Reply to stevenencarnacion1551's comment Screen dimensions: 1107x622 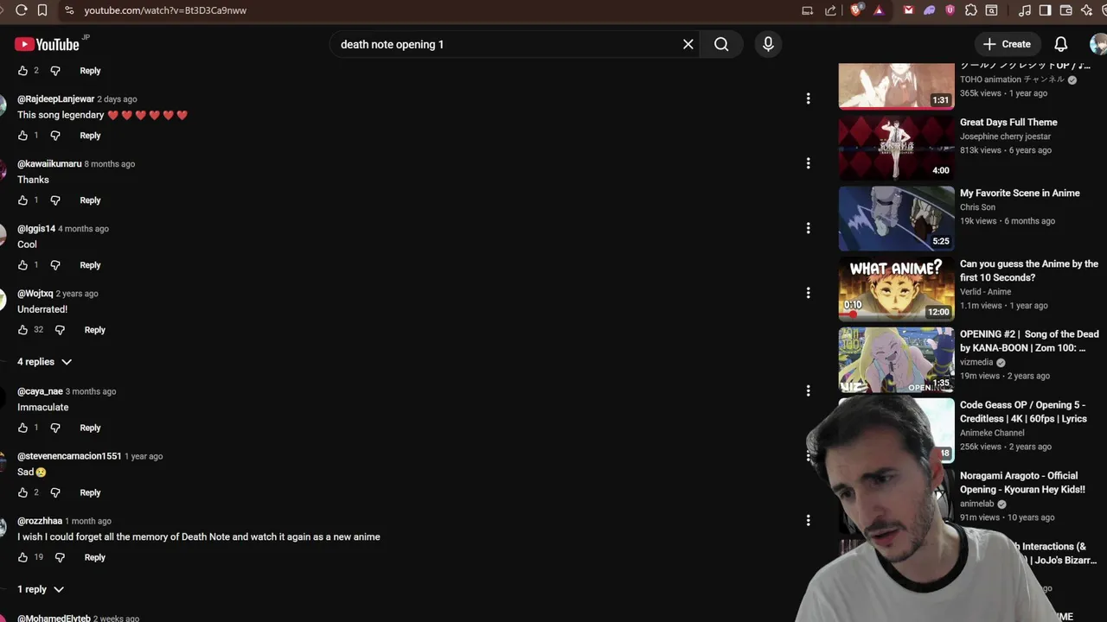click(x=90, y=492)
